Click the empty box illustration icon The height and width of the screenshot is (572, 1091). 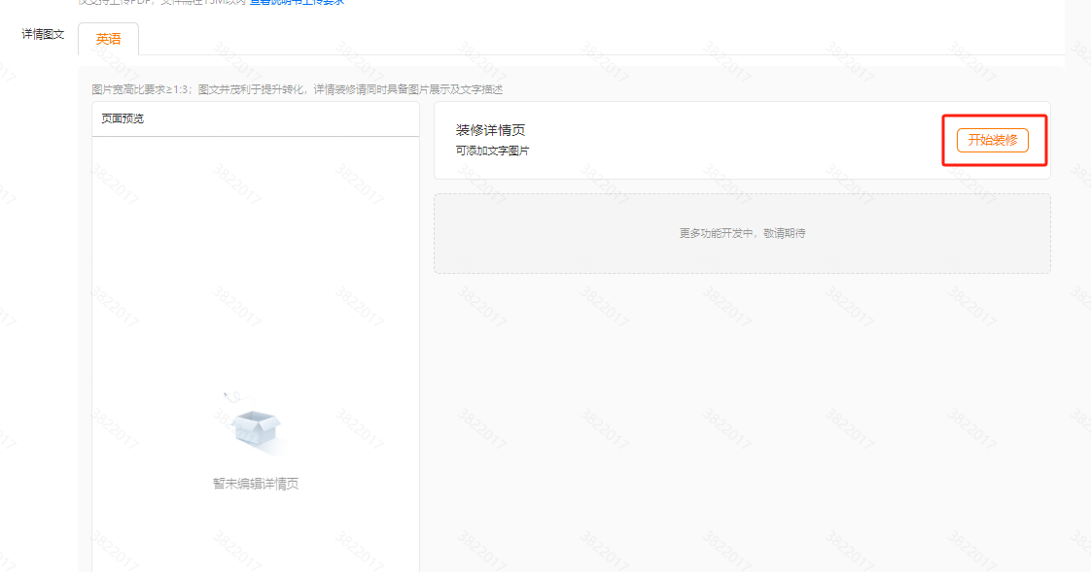(256, 429)
